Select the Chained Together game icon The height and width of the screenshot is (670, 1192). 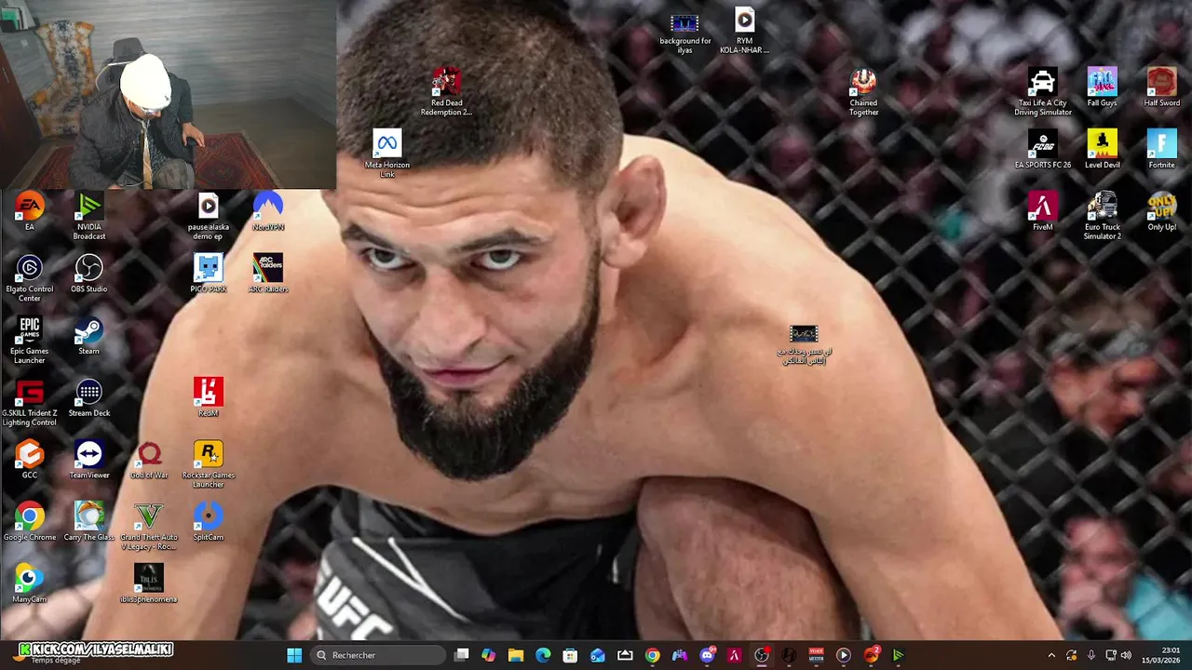(863, 92)
